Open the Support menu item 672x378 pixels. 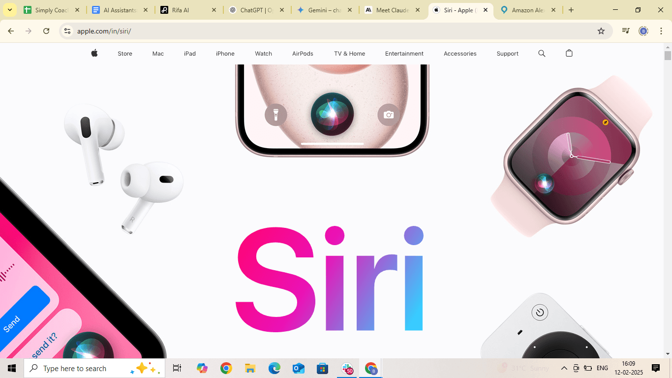click(x=507, y=54)
